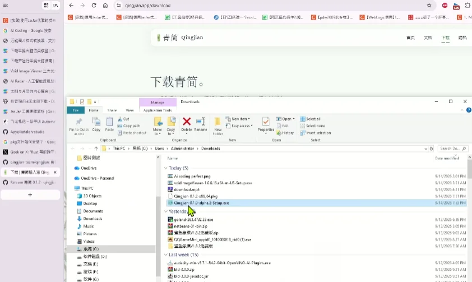Screen dimensions: 472x282
Task: Select Qingjian-0.1.2-x86_64.pkg file
Action: tap(196, 196)
